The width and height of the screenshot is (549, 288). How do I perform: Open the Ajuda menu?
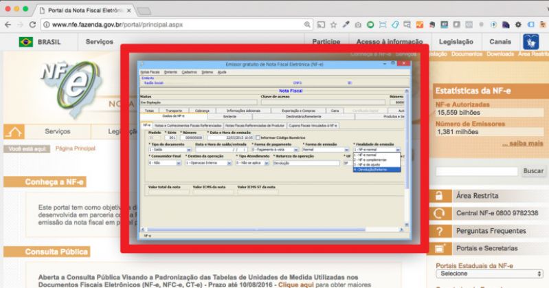pos(222,72)
